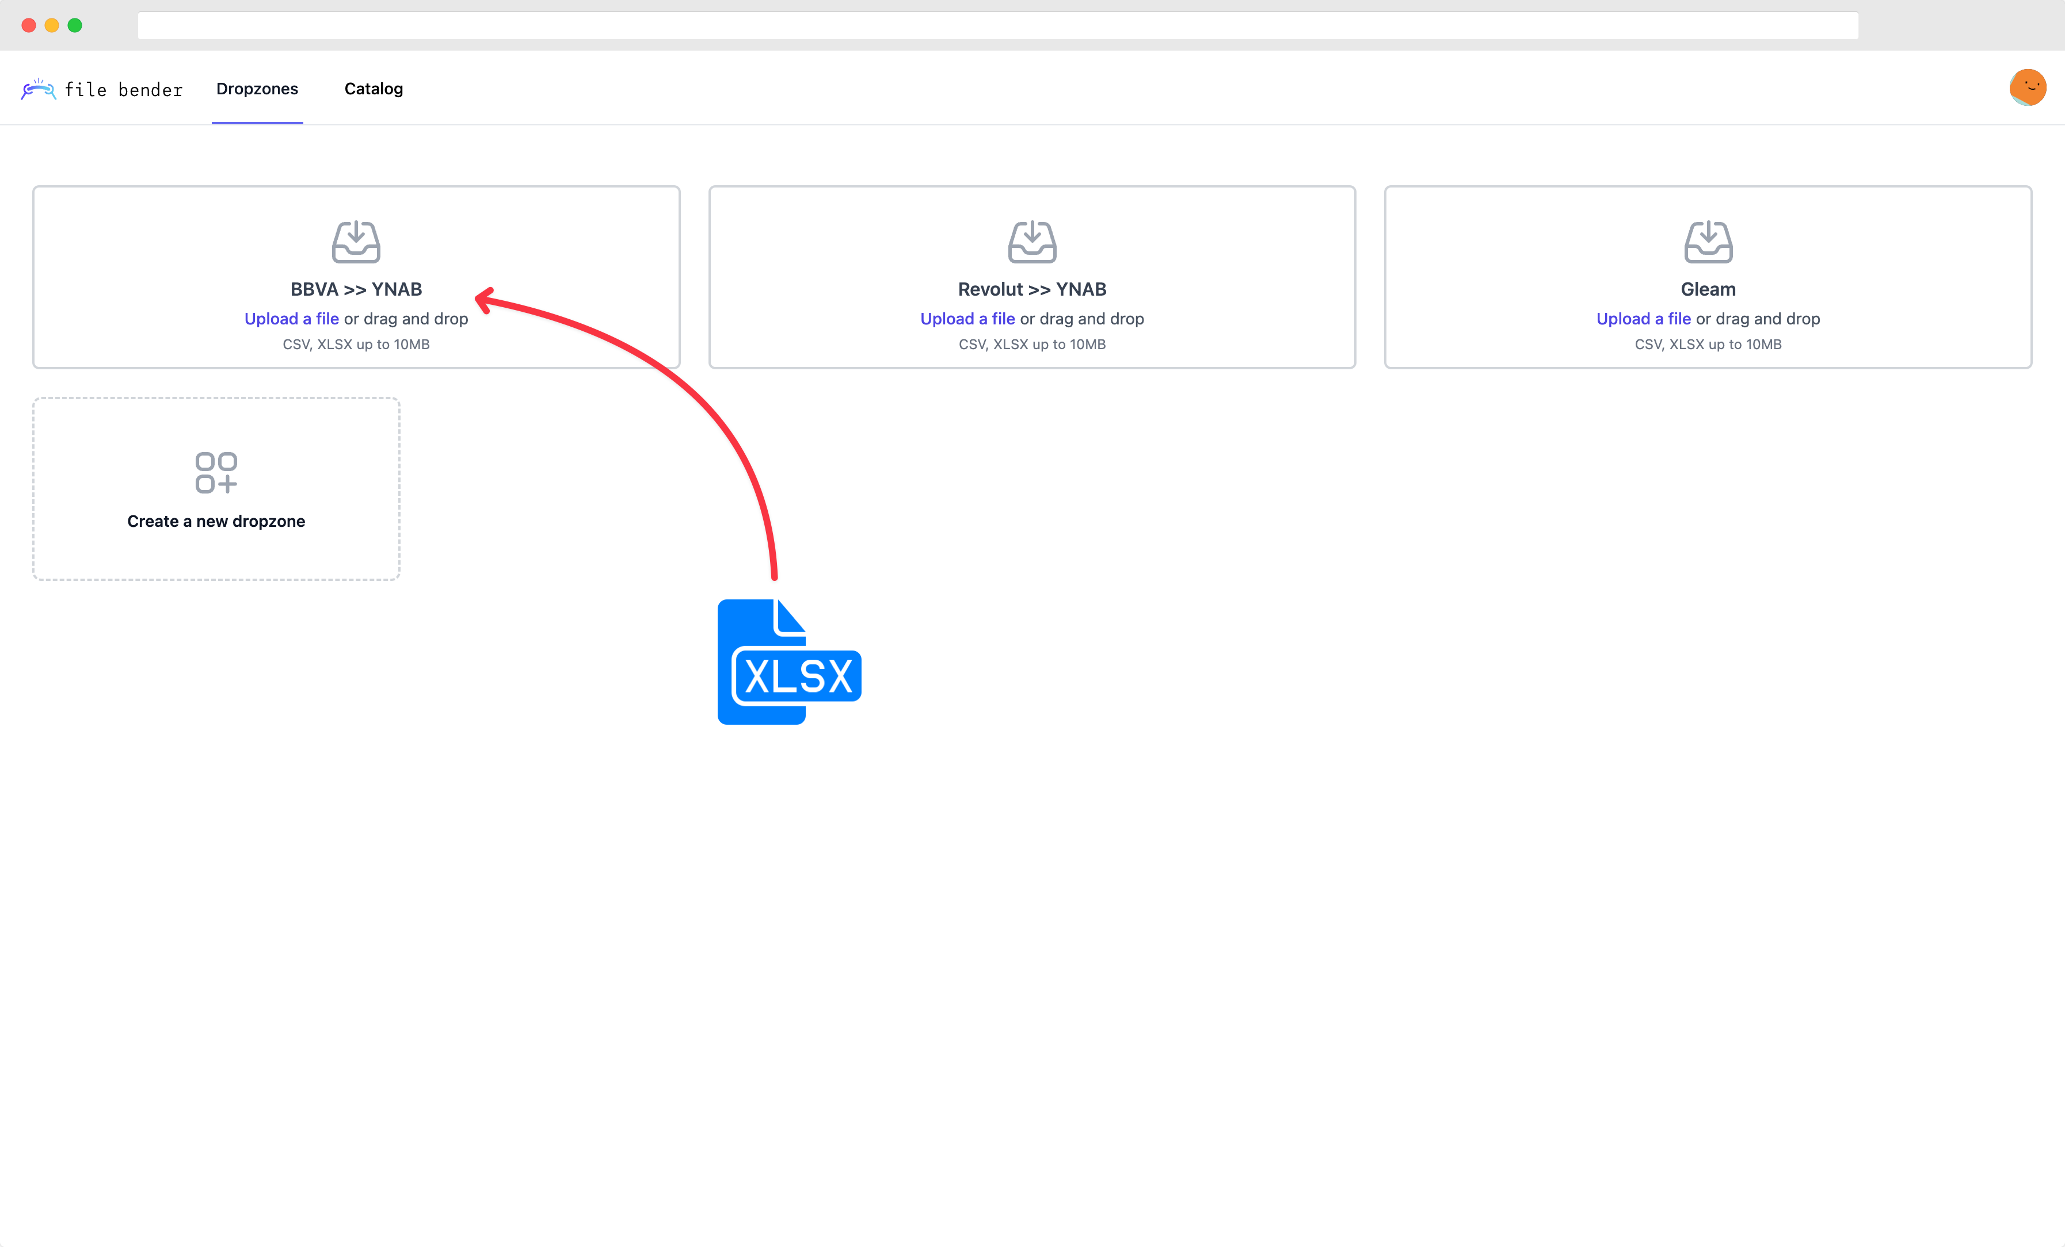This screenshot has height=1247, width=2065.
Task: Click the blue XLSX file icon
Action: tap(788, 661)
